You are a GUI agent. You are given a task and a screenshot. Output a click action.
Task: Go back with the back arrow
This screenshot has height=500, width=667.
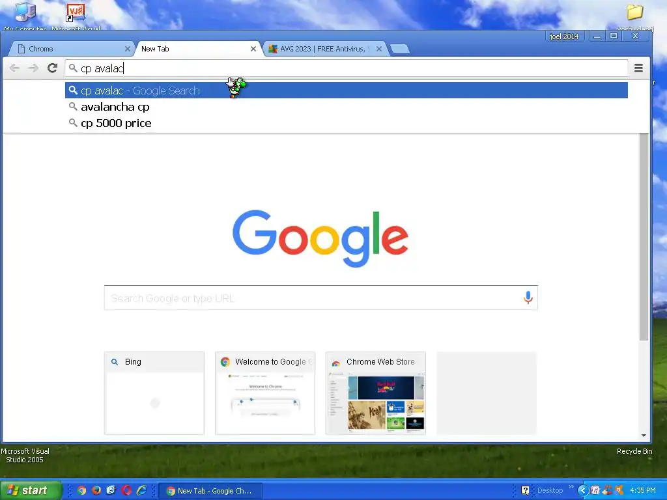pos(14,68)
